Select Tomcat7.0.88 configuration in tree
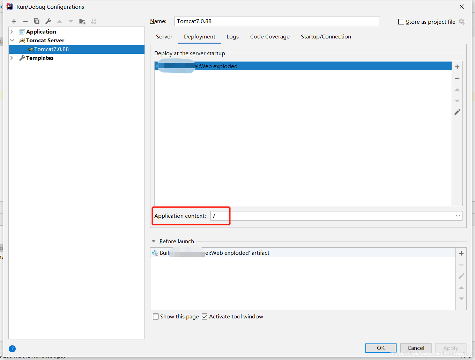Screen dimensions: 475x360 [x=76, y=49]
